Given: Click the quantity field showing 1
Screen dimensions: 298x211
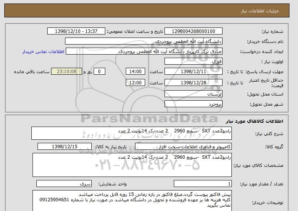Looking at the screenshot, I should (203, 184).
